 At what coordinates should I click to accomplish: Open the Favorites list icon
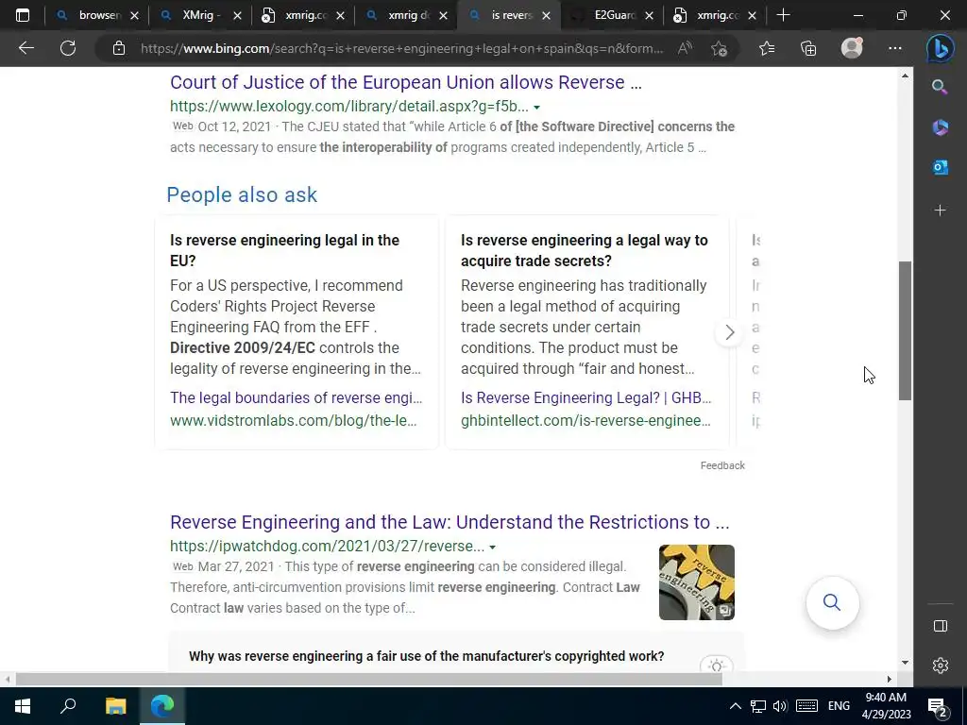coord(767,48)
